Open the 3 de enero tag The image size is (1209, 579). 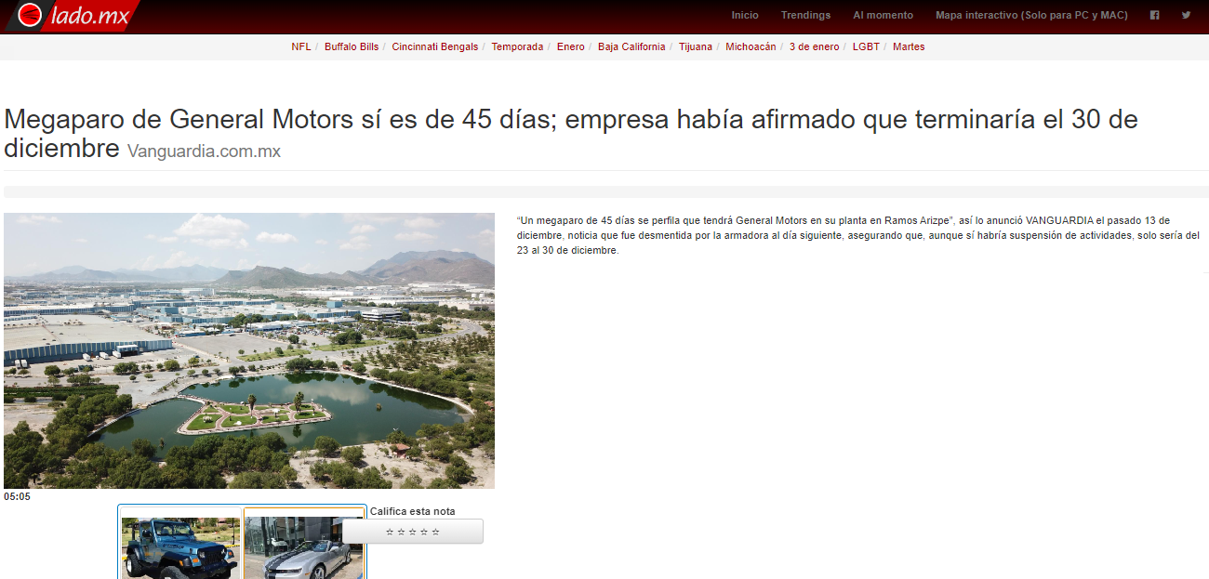point(814,46)
